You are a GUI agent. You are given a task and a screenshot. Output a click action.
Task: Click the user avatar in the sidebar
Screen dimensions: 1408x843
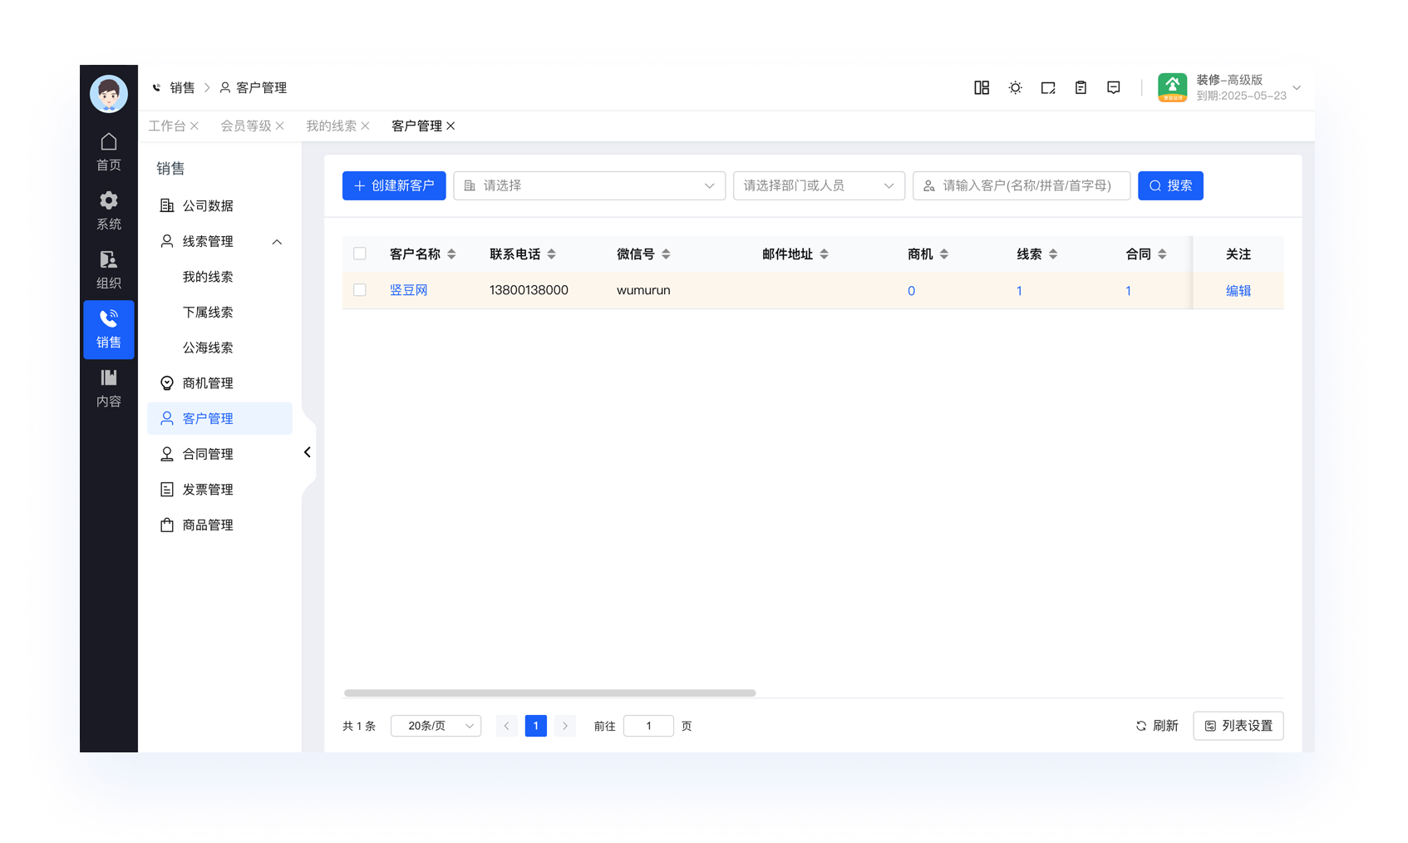point(109,94)
